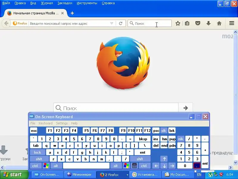The image size is (238, 179).
Task: Click the large Поиск field on page
Action: 116,108
